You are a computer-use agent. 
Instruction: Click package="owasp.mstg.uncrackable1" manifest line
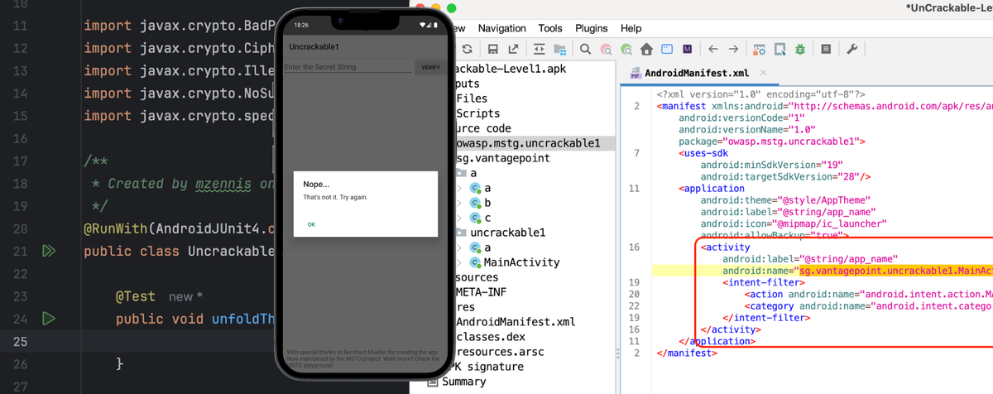tap(771, 142)
